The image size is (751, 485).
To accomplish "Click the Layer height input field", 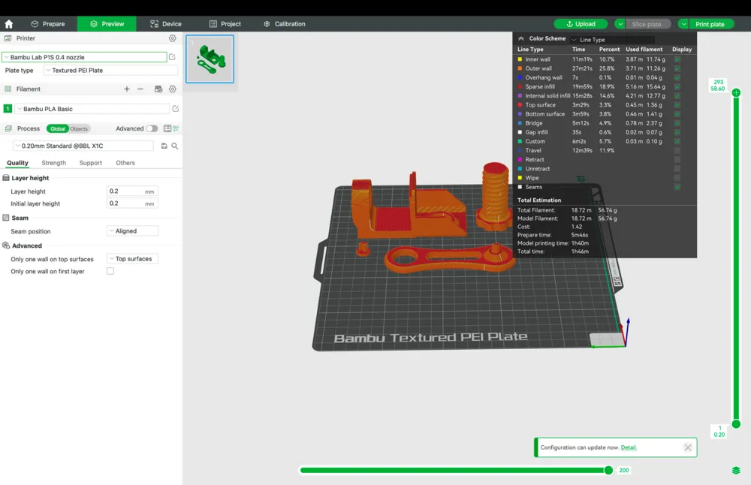I will click(x=132, y=191).
